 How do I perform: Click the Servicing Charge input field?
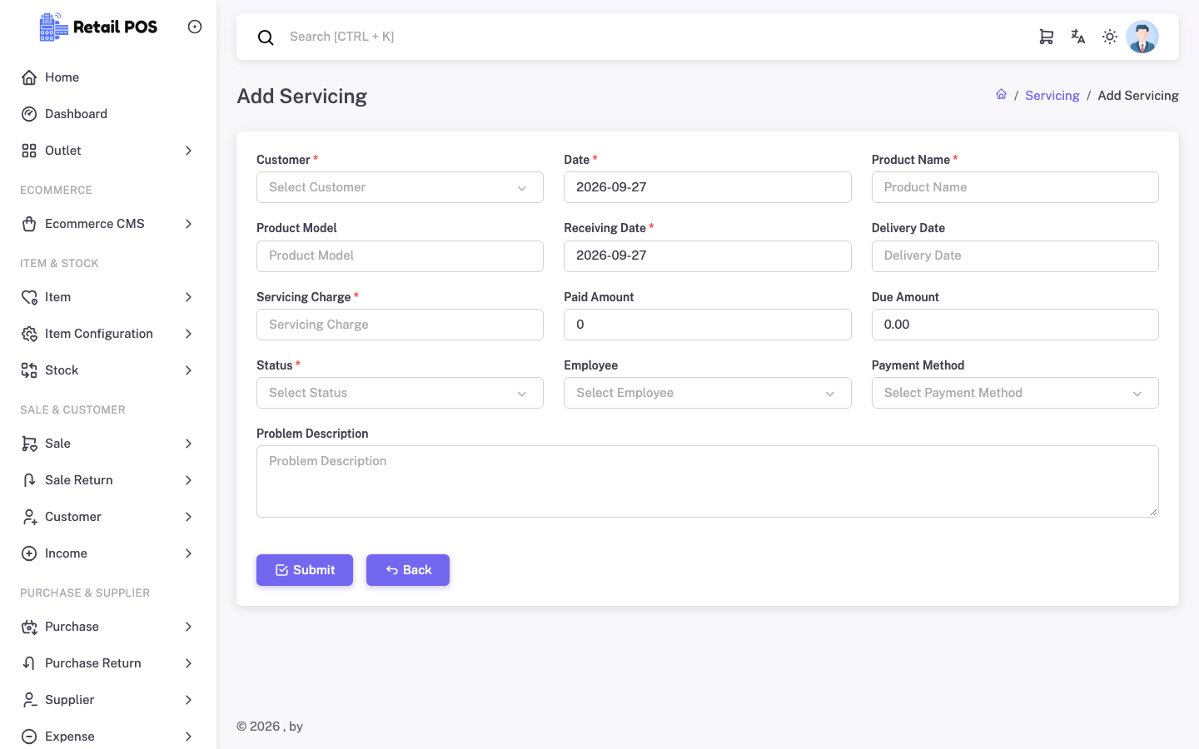[400, 325]
